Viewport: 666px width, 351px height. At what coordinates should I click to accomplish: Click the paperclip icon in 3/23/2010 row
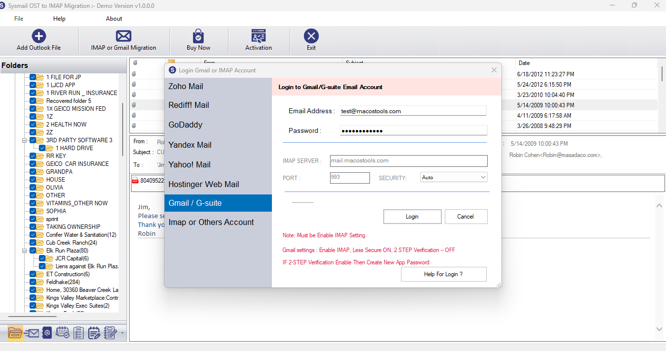tap(134, 95)
